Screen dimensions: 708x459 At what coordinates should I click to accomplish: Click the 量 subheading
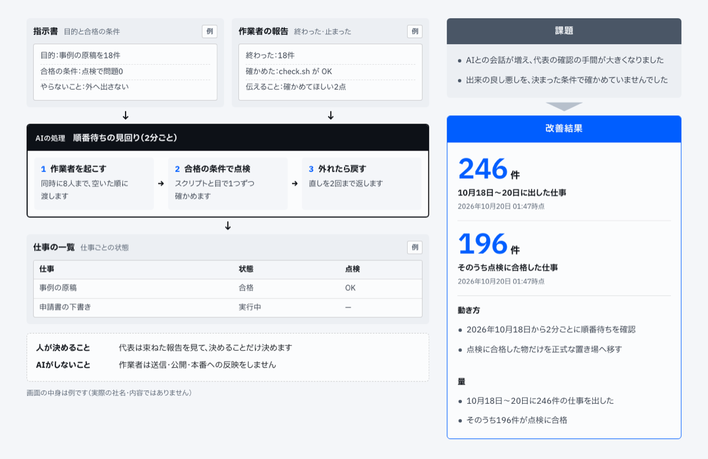(462, 381)
